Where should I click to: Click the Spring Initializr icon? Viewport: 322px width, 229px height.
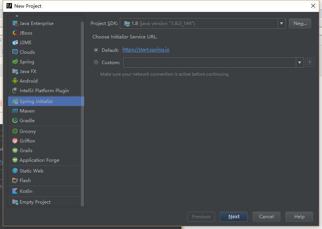(x=15, y=101)
